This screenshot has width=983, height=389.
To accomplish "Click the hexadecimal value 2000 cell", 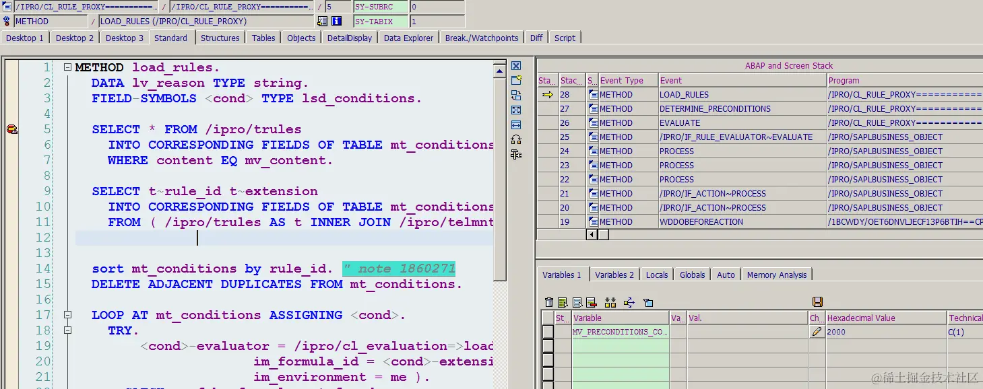I will pos(886,332).
